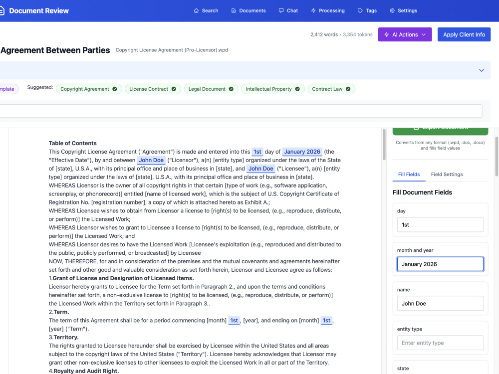Click the Suggested: label
Image resolution: width=499 pixels, height=374 pixels.
point(40,87)
